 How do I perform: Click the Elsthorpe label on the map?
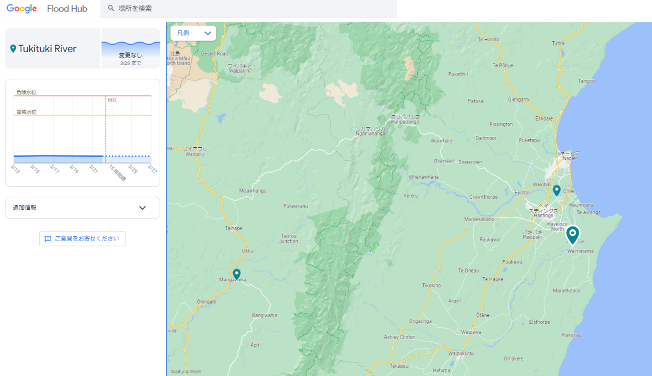click(x=540, y=322)
